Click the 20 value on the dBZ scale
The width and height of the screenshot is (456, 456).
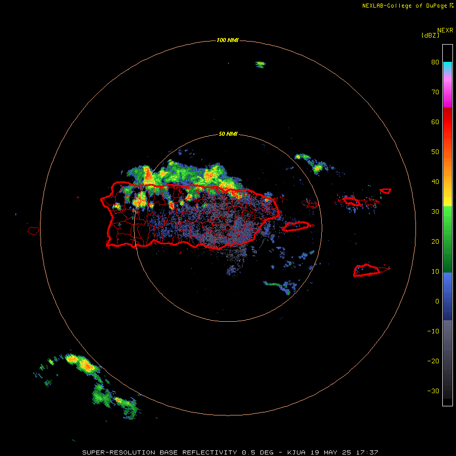435,242
